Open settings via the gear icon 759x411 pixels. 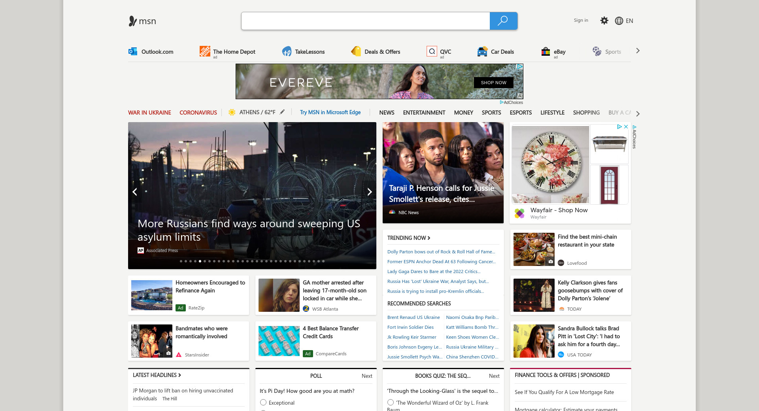(x=604, y=21)
